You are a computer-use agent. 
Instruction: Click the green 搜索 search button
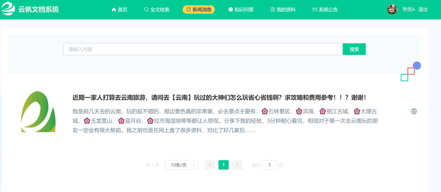(354, 49)
